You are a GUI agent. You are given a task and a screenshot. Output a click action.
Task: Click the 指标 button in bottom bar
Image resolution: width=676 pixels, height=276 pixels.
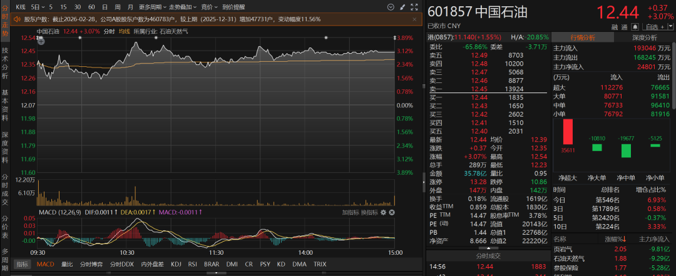point(22,264)
